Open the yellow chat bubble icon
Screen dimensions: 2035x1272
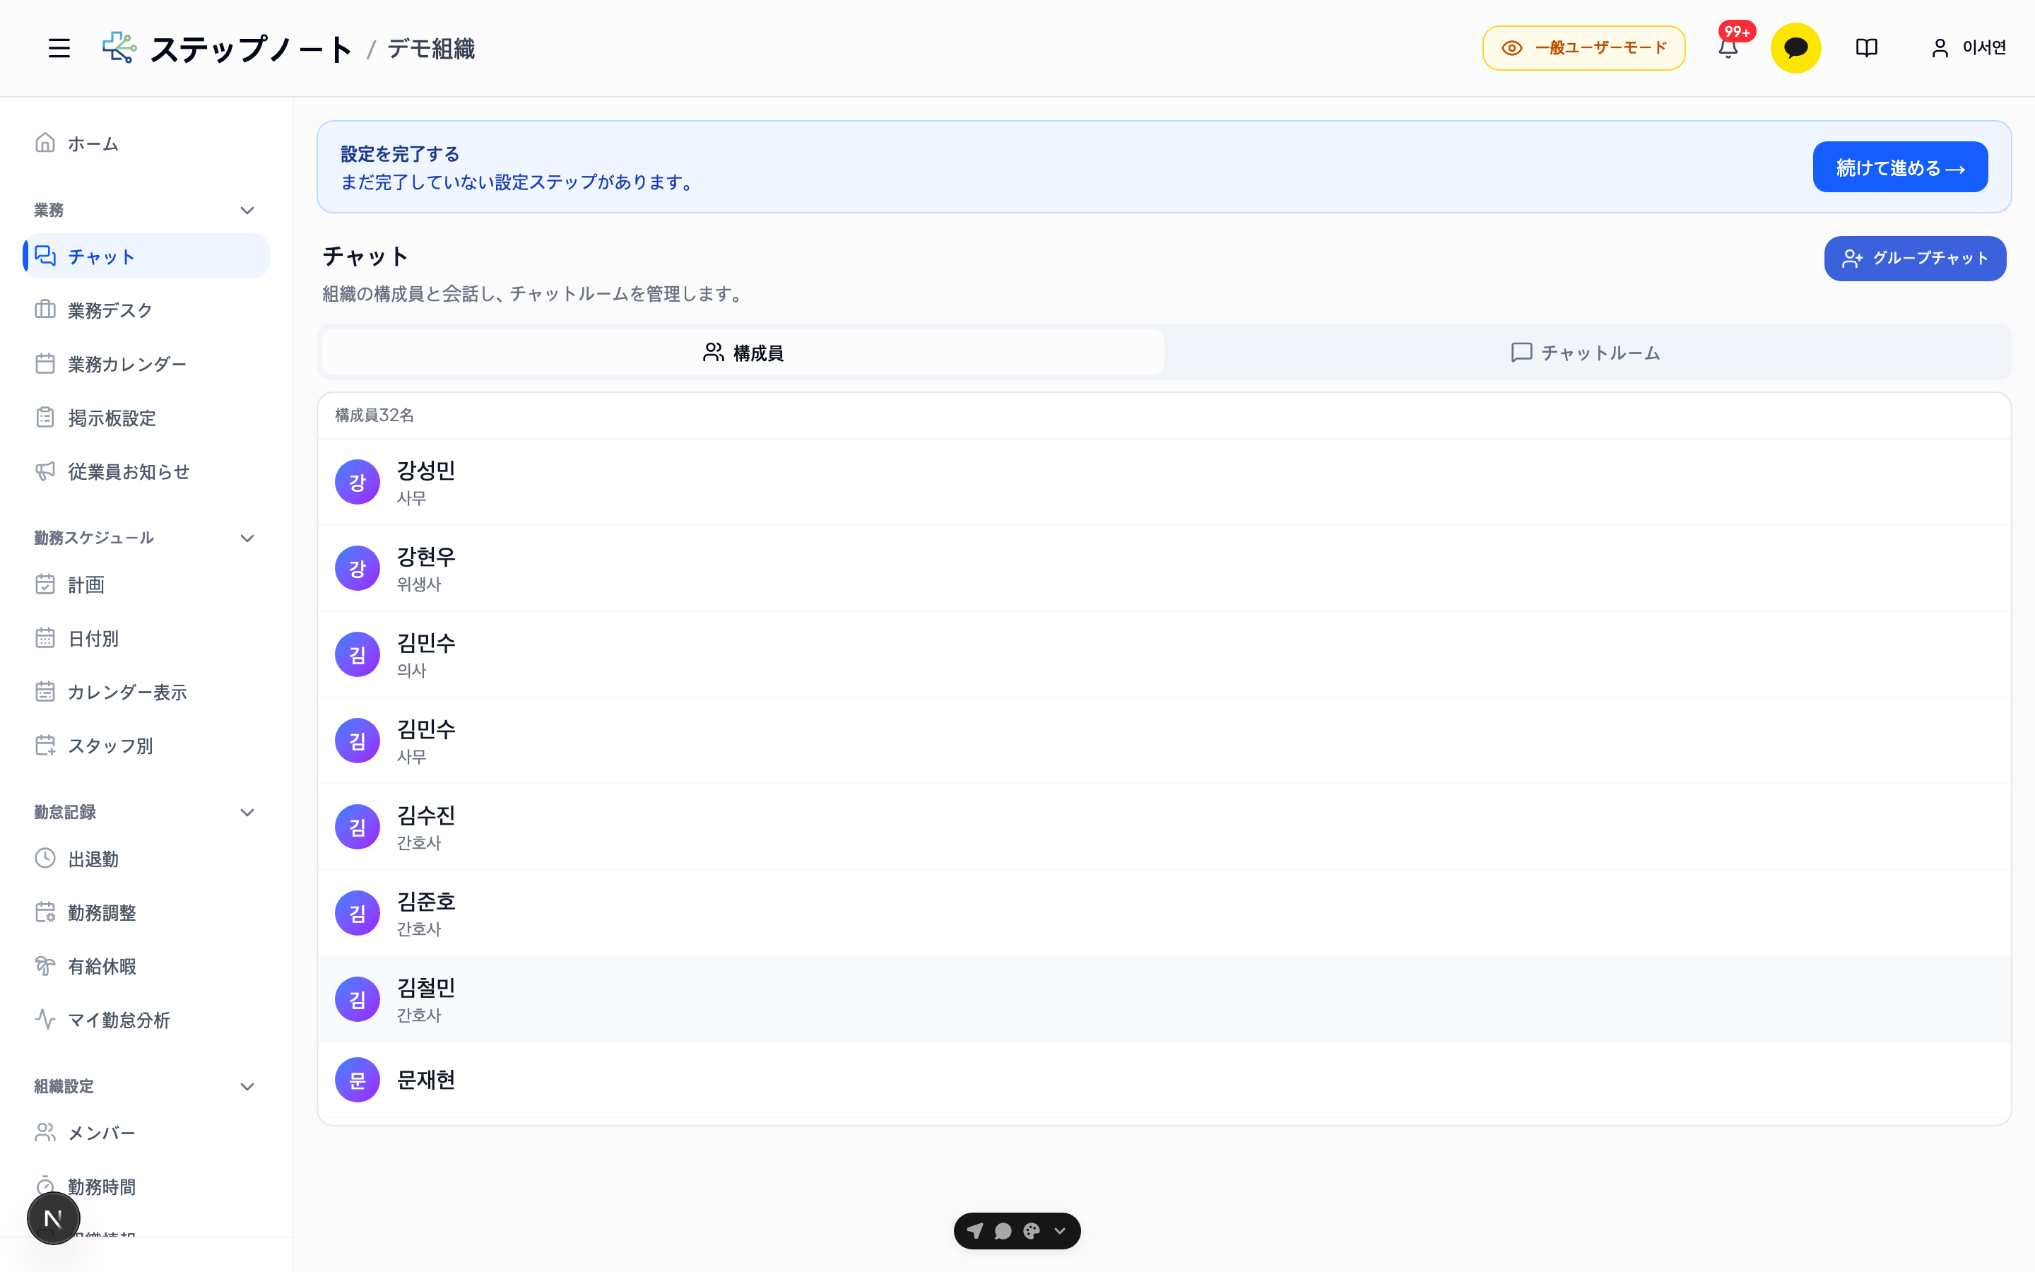(x=1795, y=48)
